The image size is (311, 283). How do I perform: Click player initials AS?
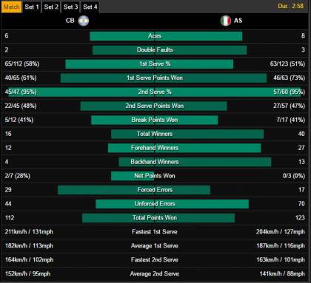click(238, 21)
